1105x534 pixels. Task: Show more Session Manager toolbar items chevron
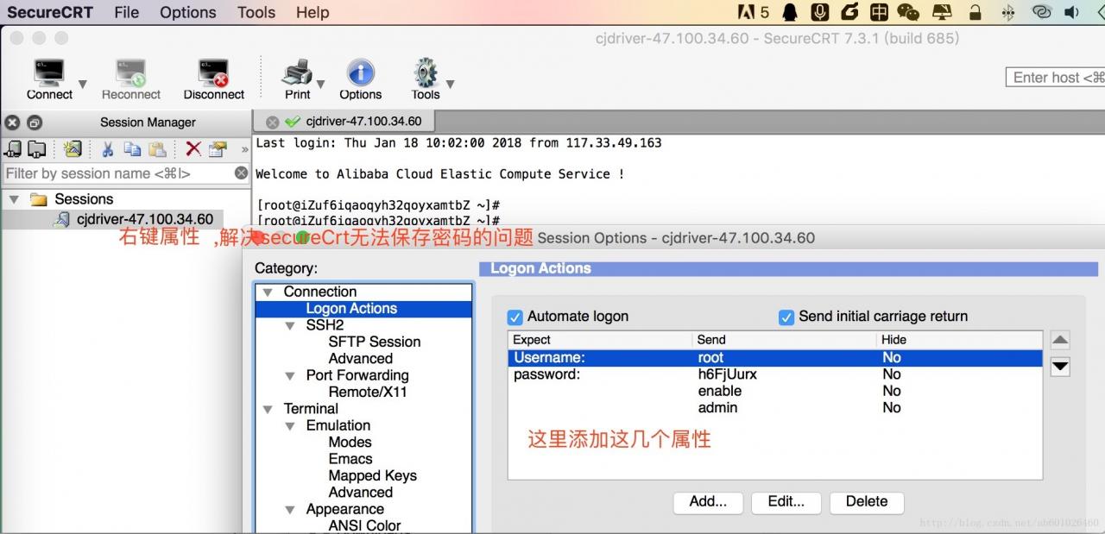[x=244, y=149]
